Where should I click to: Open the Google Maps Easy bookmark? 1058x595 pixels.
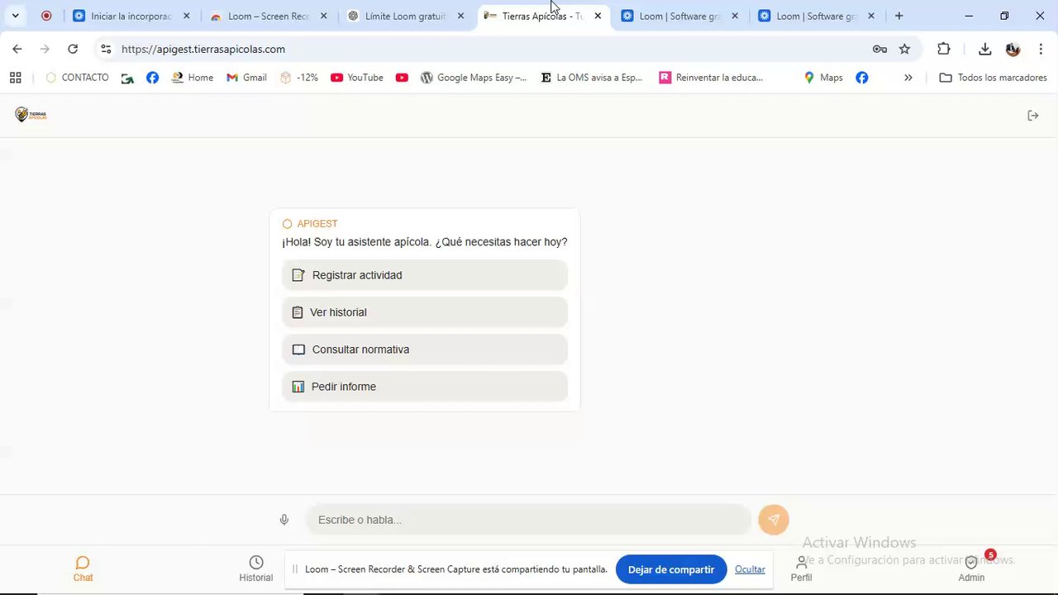point(473,78)
